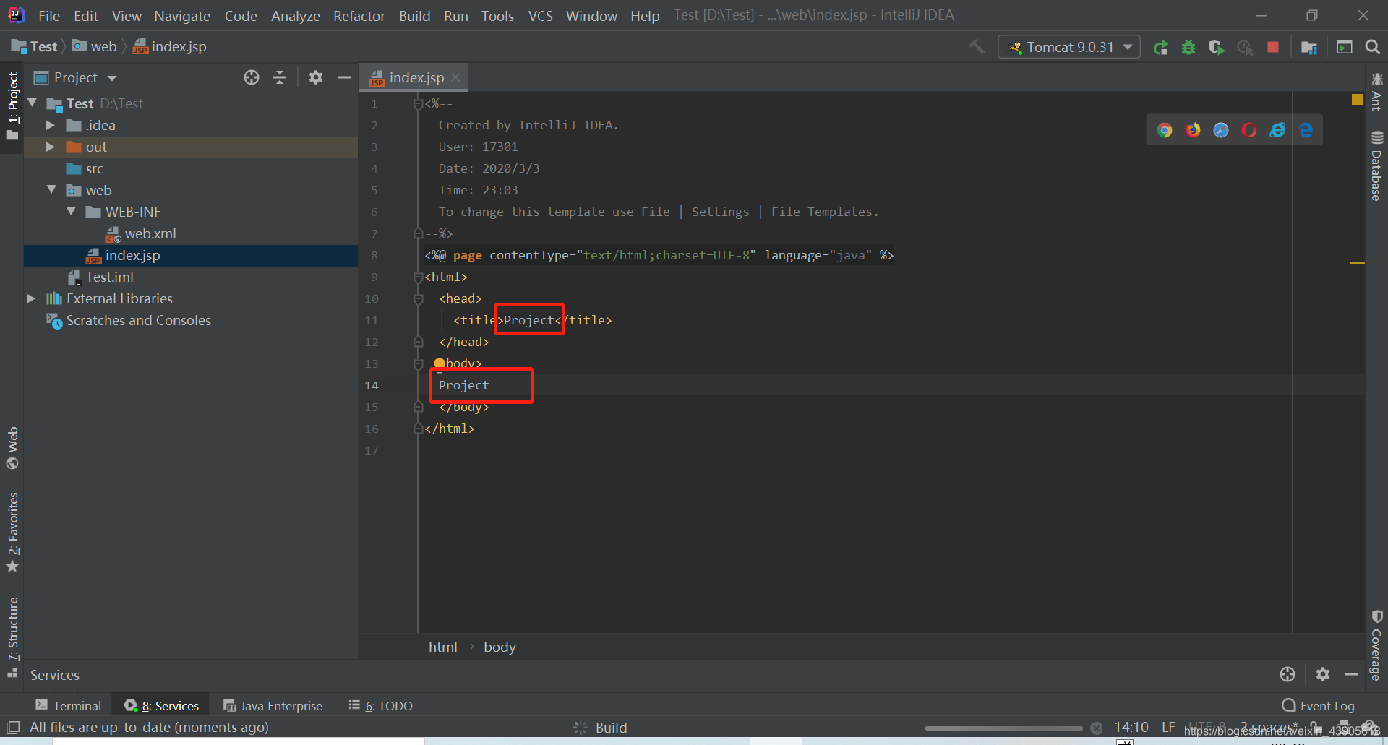Screen dimensions: 1388x745
Task: Open the Refactor menu
Action: [x=359, y=15]
